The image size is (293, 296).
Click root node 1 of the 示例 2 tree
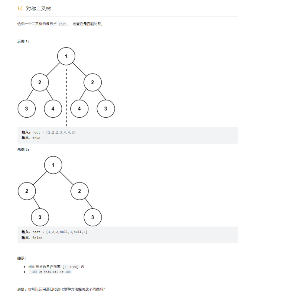point(53,165)
